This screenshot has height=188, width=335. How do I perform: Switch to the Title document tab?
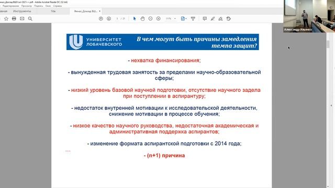(x=53, y=11)
